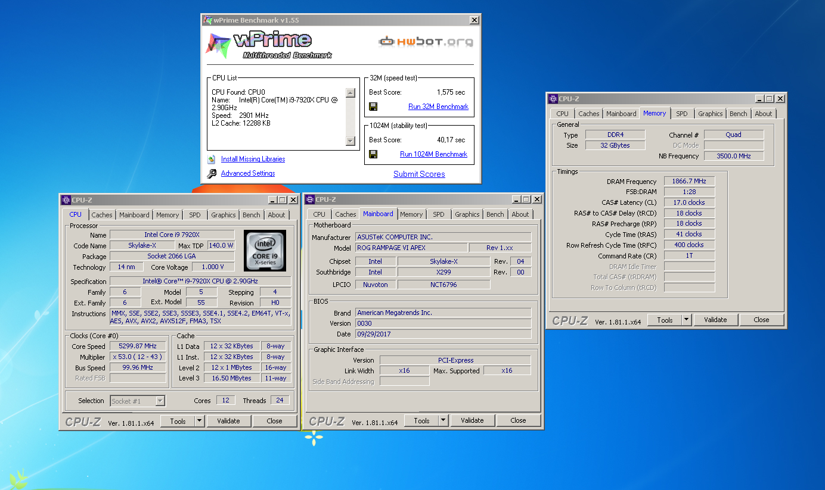Click the hwbot.org logo in wPrime
The image size is (825, 490).
(426, 41)
